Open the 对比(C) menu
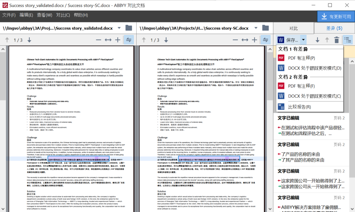The height and width of the screenshot is (212, 355). (63, 15)
